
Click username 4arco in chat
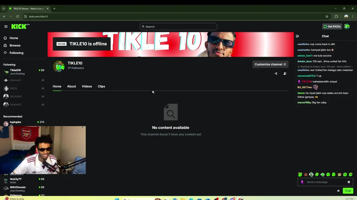pos(301,93)
